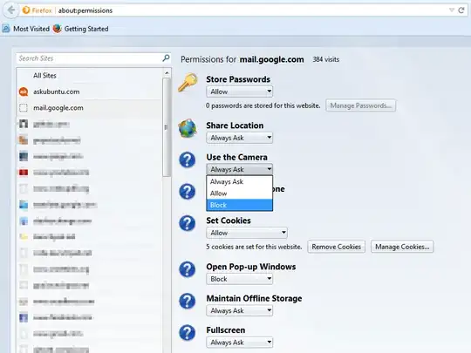Click the Firefox identity icon in address bar

pos(26,10)
